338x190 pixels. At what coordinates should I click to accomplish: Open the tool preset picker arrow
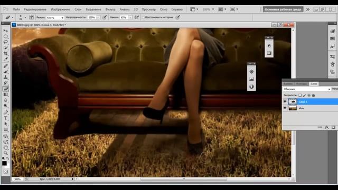click(x=12, y=17)
